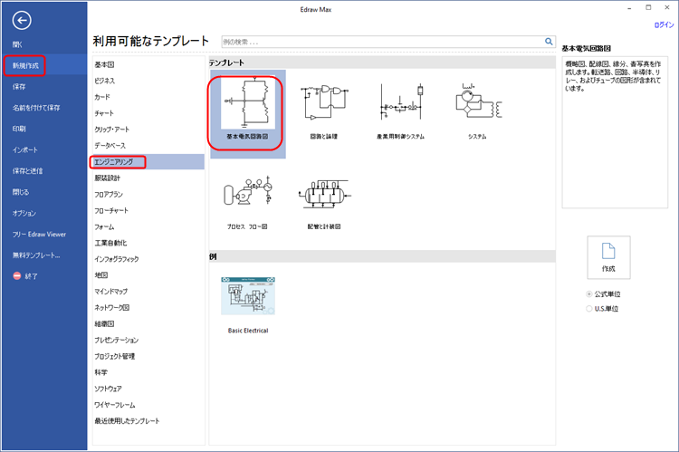Select the カード category
Viewport: 679px width, 452px height.
pos(102,97)
